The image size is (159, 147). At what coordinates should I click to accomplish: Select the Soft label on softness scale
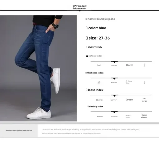point(99,65)
